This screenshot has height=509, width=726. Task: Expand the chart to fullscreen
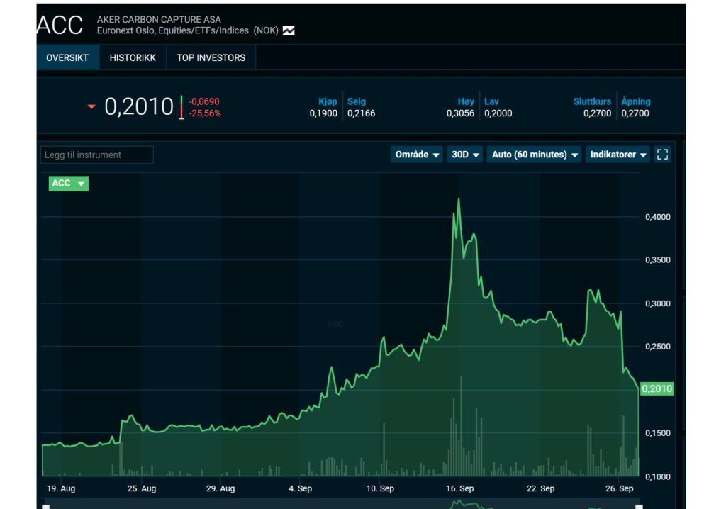663,155
